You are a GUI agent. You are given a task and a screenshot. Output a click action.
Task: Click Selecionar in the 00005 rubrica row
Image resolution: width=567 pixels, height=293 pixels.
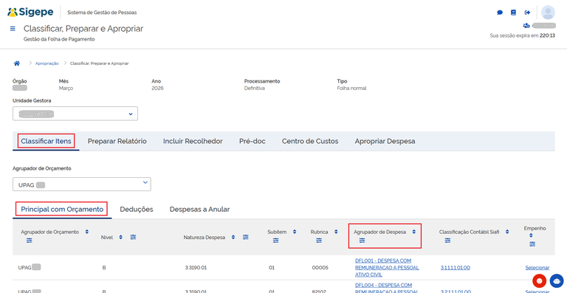point(537,268)
